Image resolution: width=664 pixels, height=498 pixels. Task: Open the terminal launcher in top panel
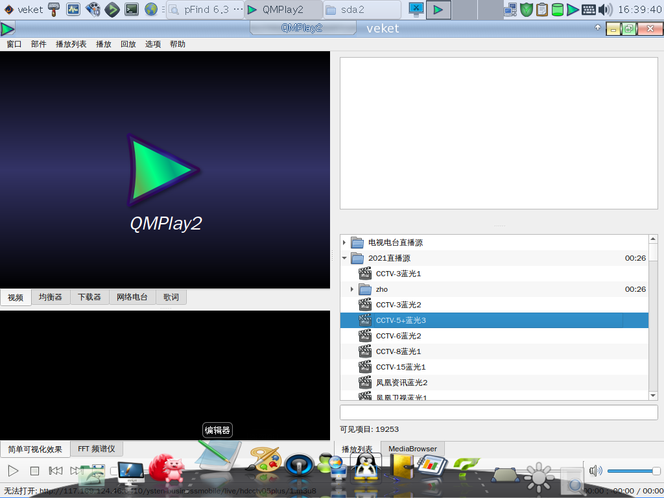[x=132, y=9]
